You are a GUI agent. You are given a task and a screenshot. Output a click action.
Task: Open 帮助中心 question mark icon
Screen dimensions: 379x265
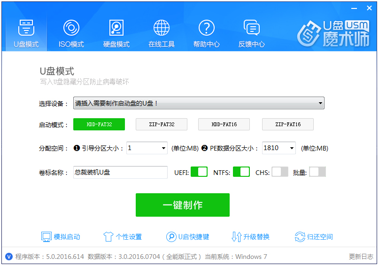(x=206, y=28)
